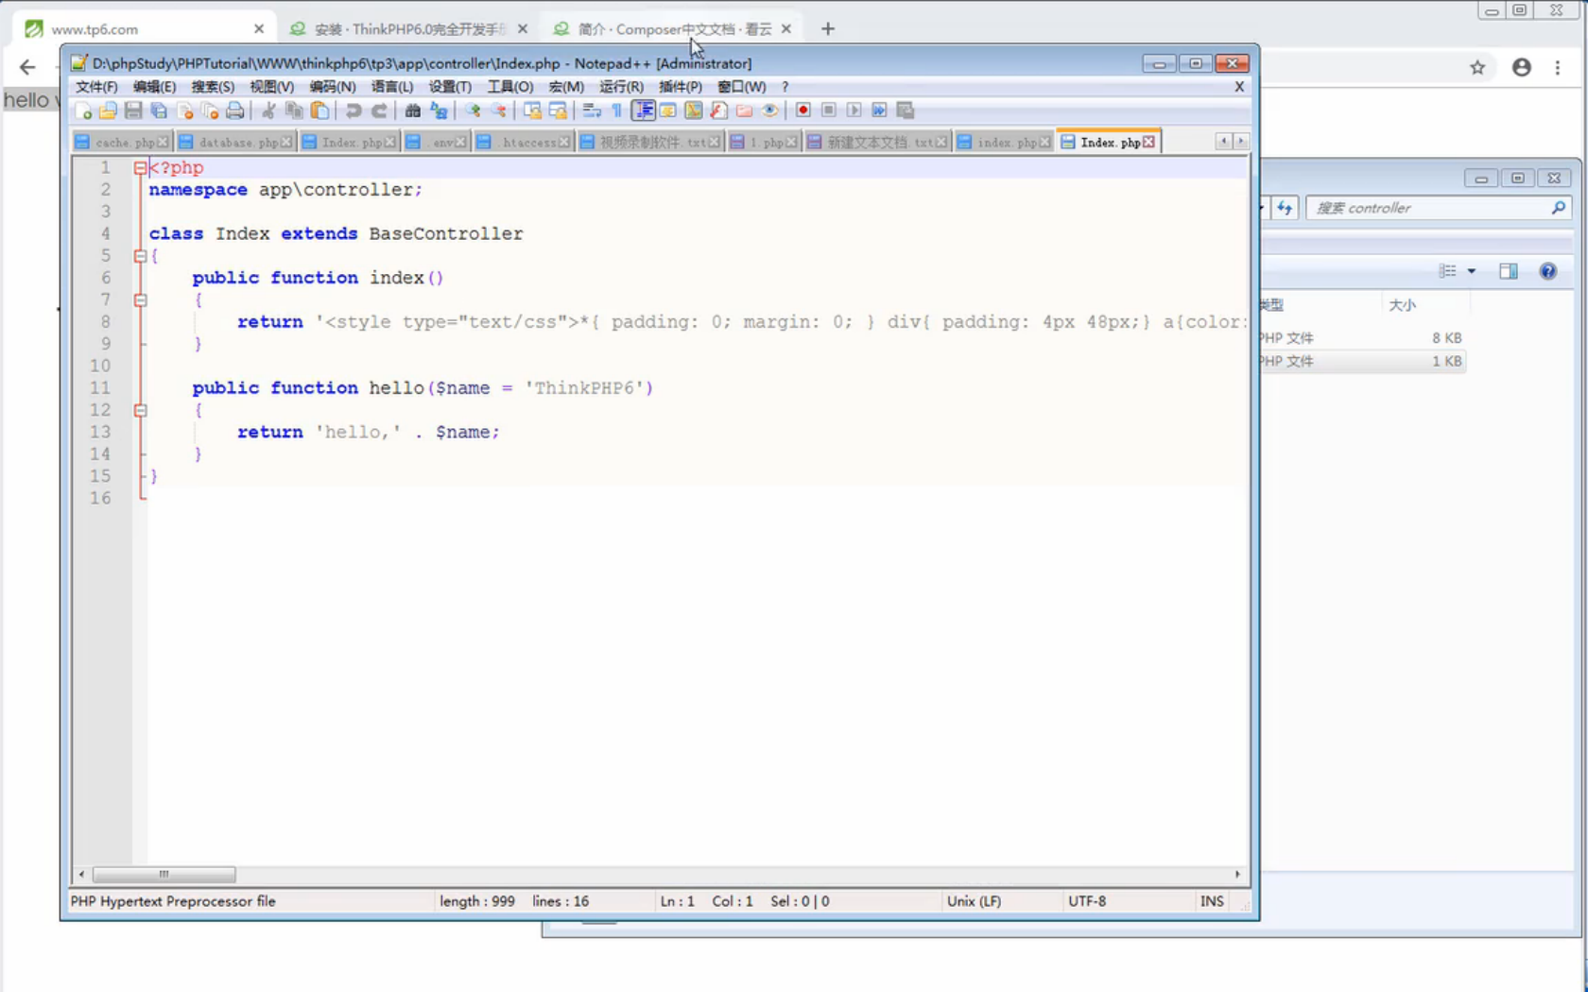
Task: Click the New file toolbar icon
Action: pos(83,111)
